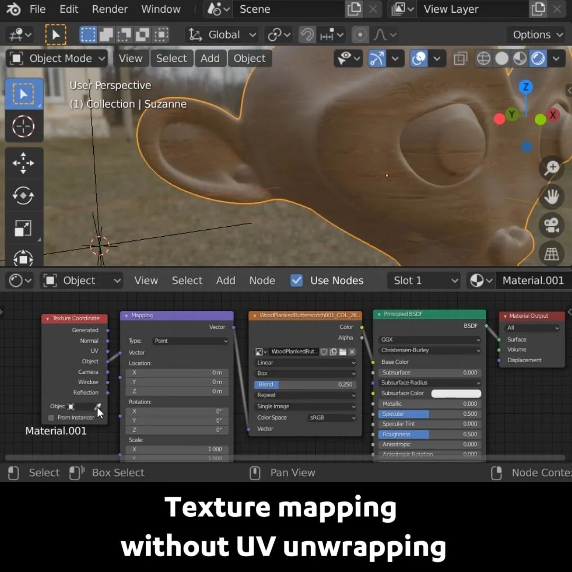Click the zoom magnifier icon in the viewport
The width and height of the screenshot is (572, 572).
(551, 168)
